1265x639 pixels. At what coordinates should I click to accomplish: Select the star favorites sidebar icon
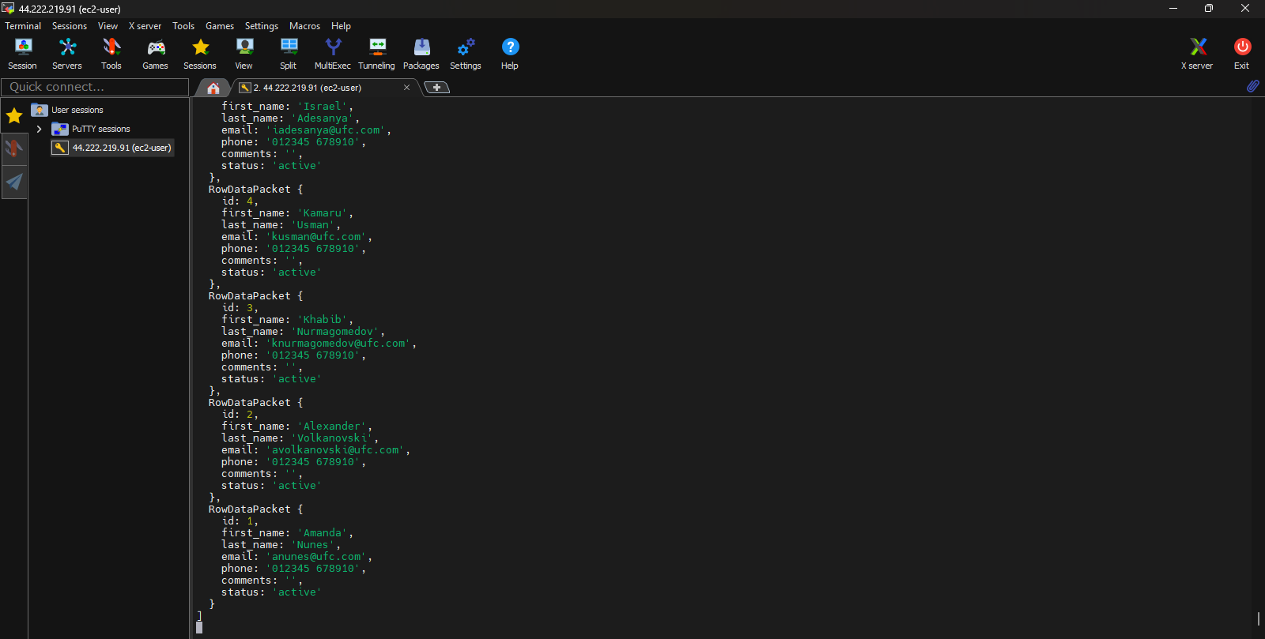coord(14,116)
